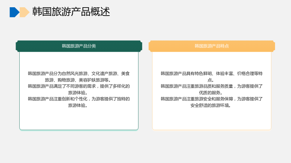Click blank space above left card text
This screenshot has height=163, width=291.
(x=79, y=61)
